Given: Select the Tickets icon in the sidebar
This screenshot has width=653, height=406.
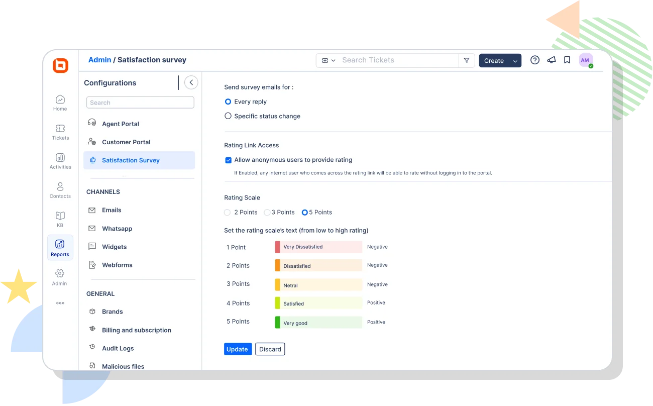Looking at the screenshot, I should coord(60,132).
